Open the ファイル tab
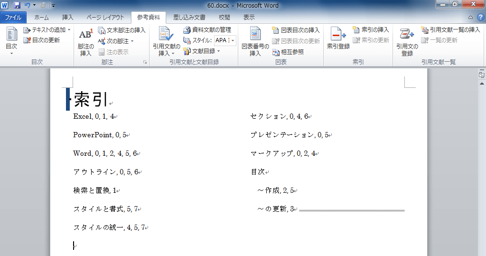The width and height of the screenshot is (486, 256). click(13, 18)
